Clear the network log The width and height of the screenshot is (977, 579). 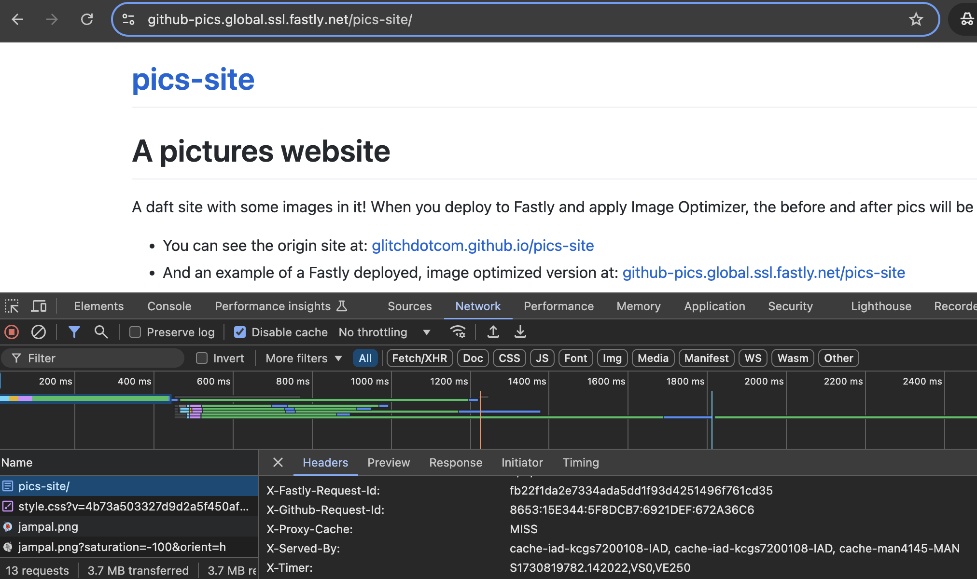(39, 332)
